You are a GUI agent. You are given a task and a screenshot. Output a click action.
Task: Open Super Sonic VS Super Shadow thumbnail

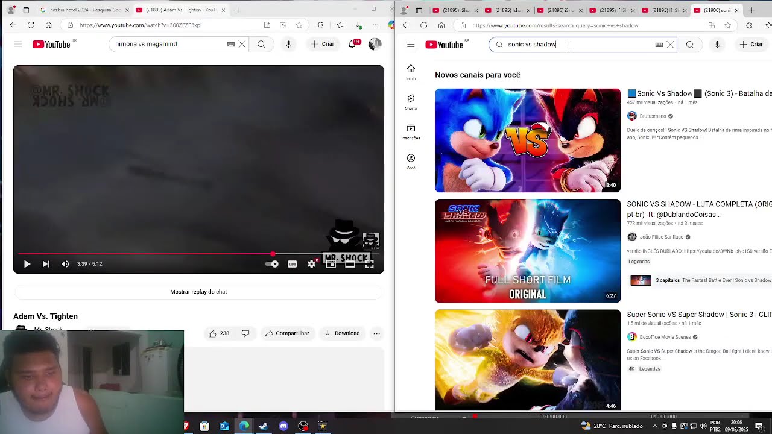pyautogui.click(x=528, y=360)
